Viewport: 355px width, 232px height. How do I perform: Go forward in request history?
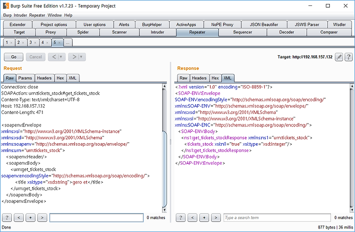click(x=74, y=57)
